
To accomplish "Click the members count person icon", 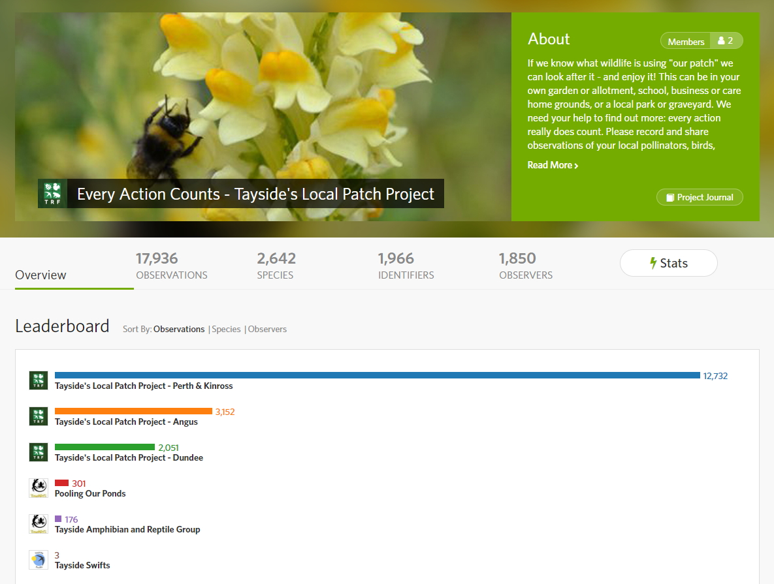I will point(721,41).
